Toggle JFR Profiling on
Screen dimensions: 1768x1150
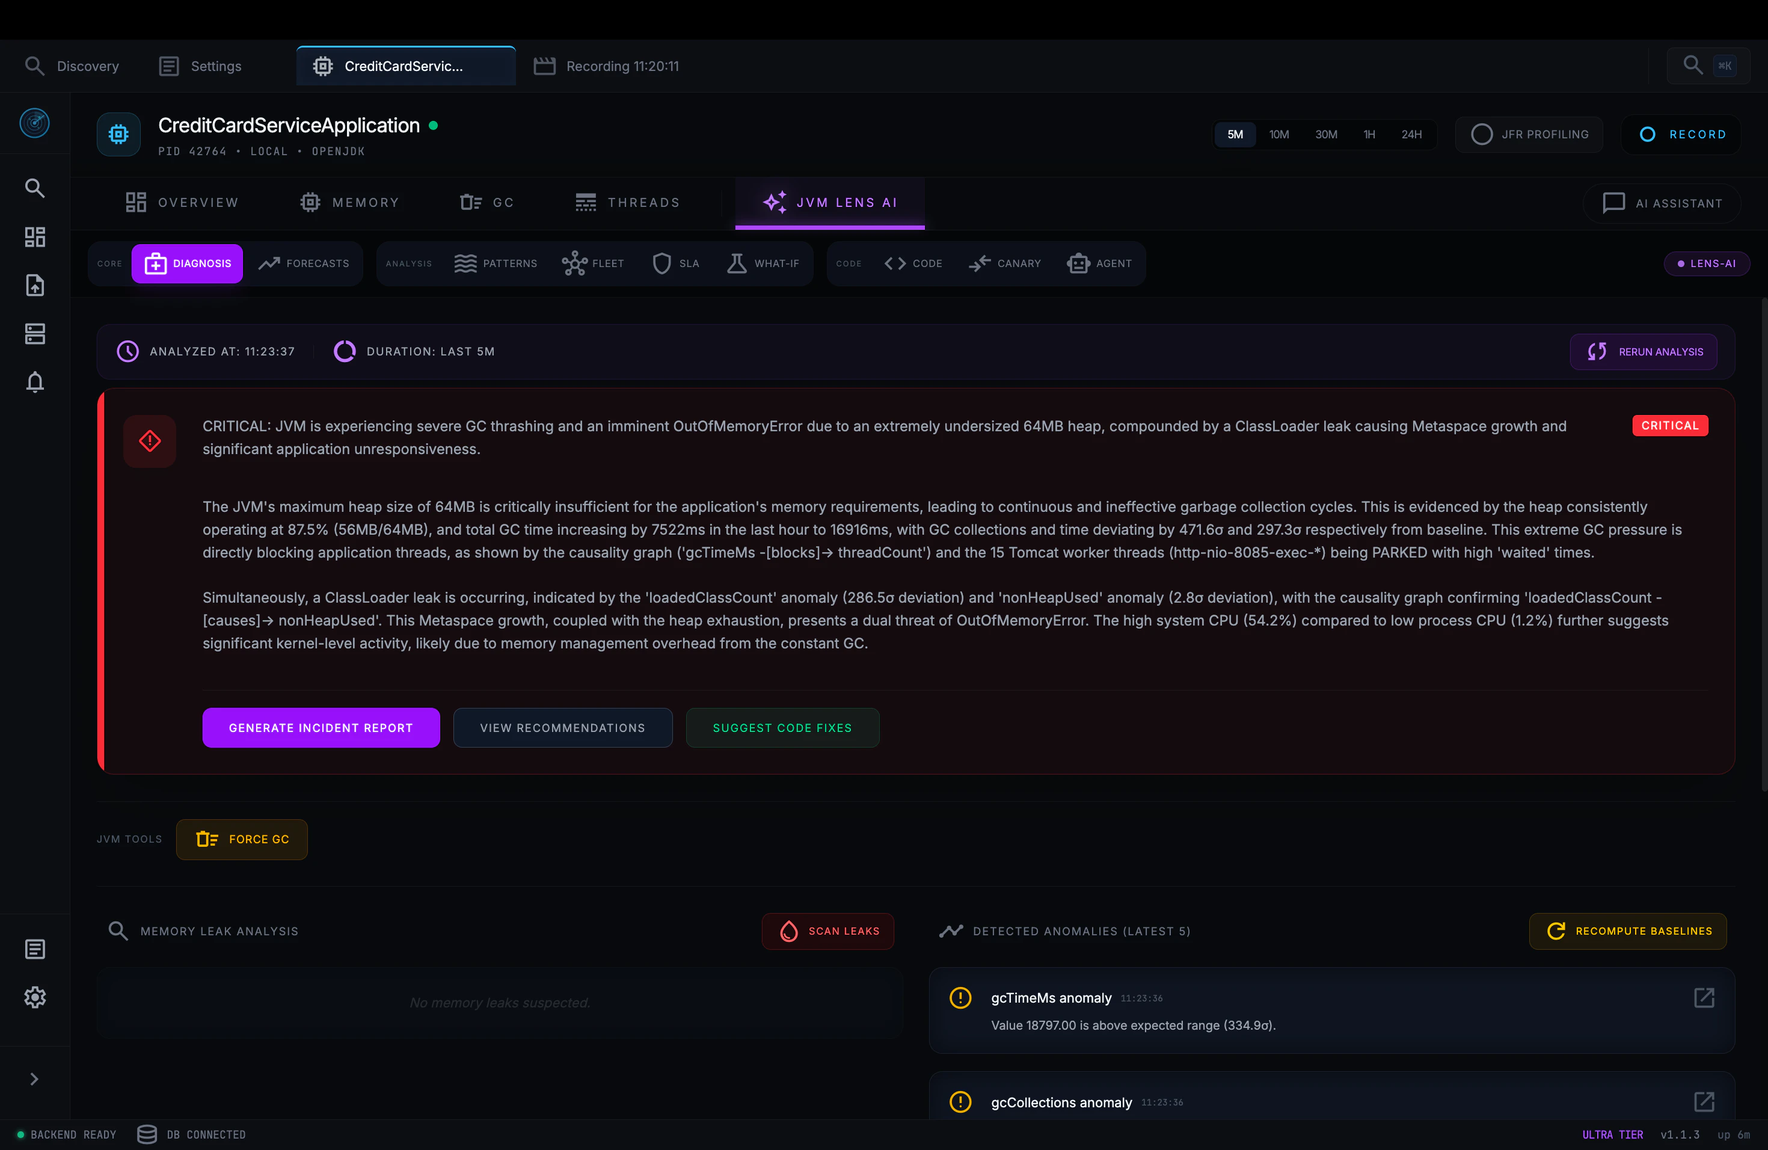coord(1529,135)
